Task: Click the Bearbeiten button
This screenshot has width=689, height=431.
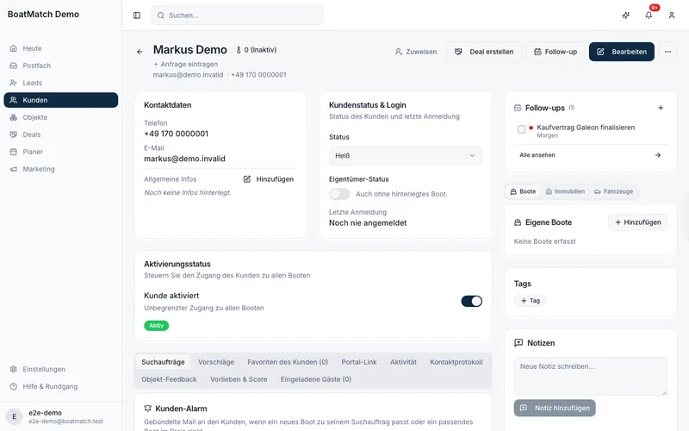Action: [621, 52]
